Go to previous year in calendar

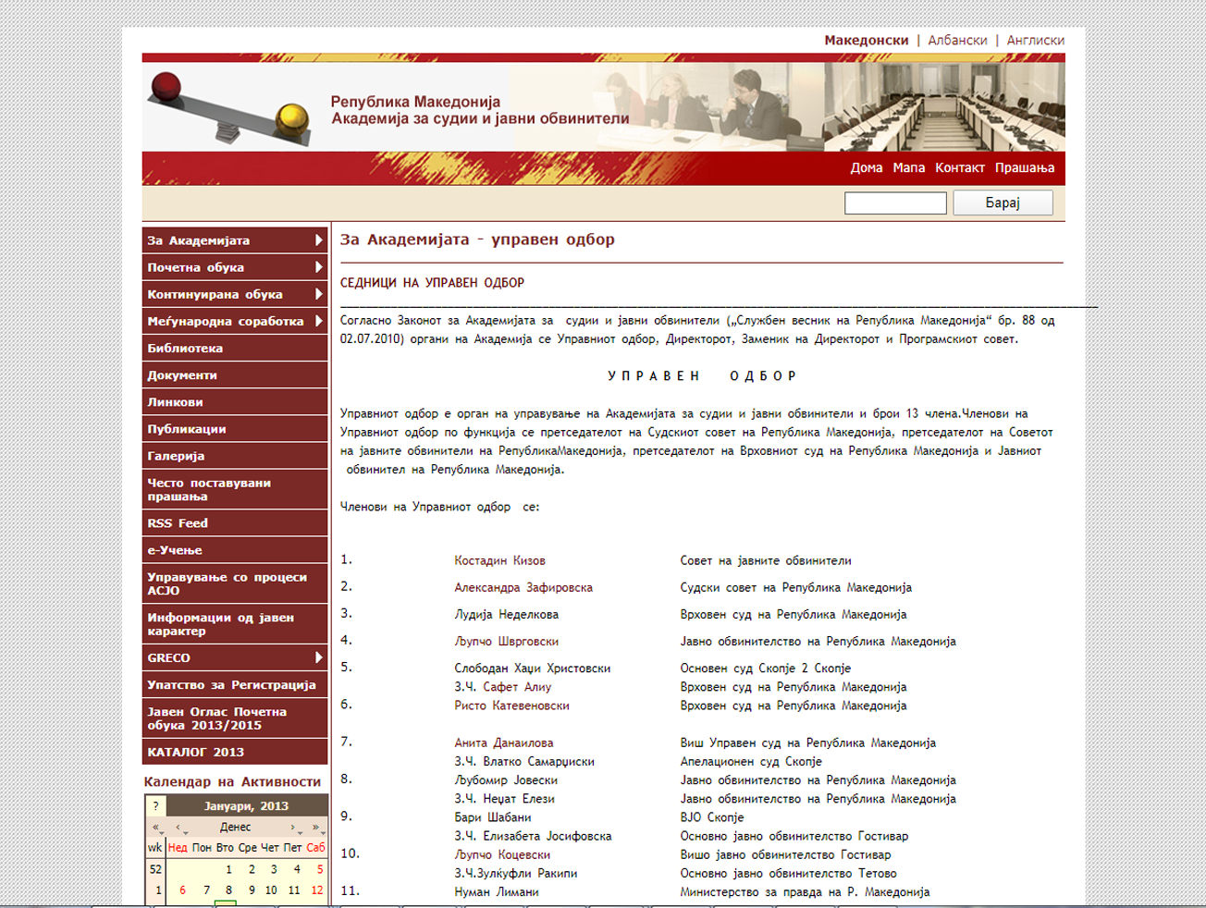coord(156,828)
